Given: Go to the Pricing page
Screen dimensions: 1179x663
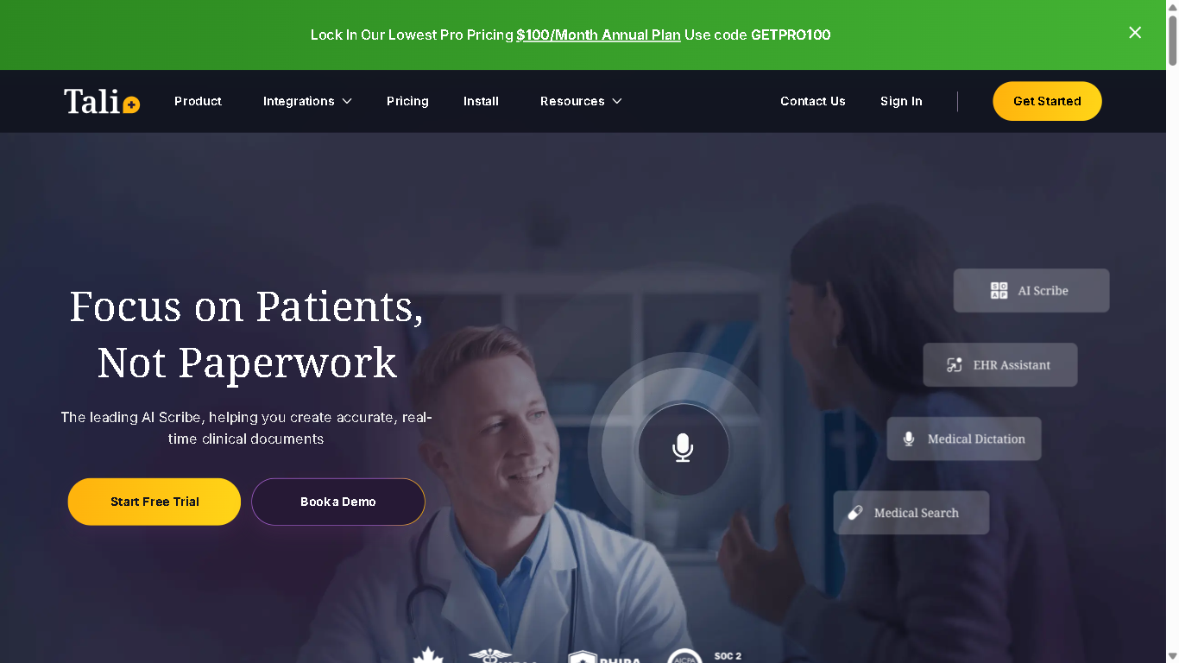Looking at the screenshot, I should pos(407,101).
